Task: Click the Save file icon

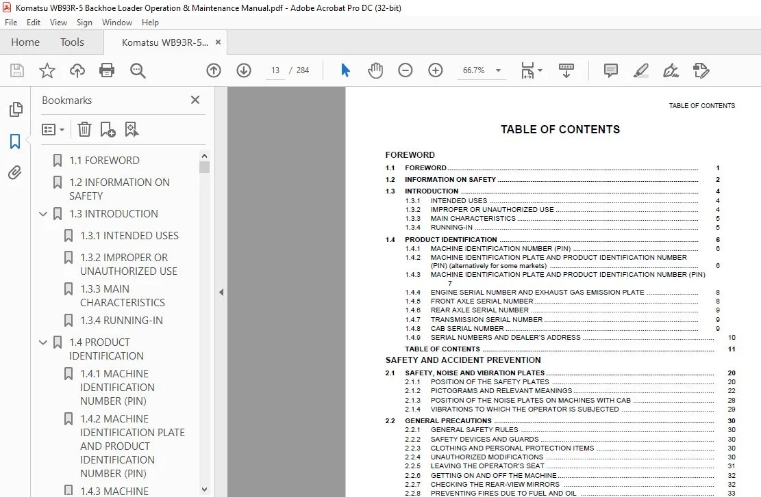Action: tap(17, 70)
